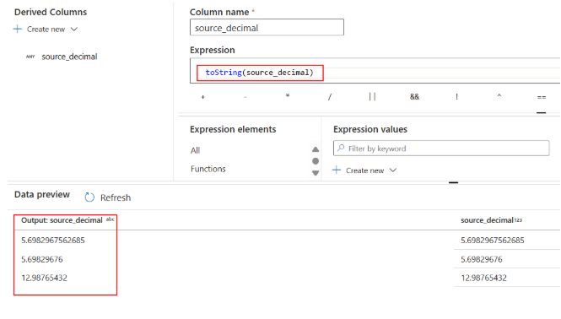561x319 pixels.
Task: Insert the logical AND operator
Action: tap(414, 97)
